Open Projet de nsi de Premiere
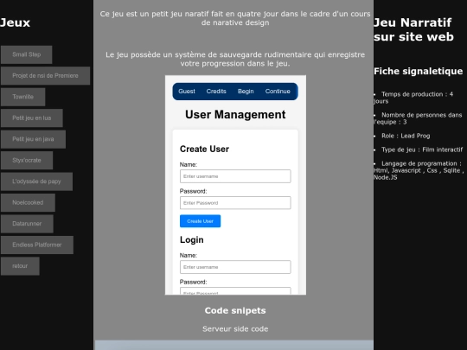 pos(45,76)
